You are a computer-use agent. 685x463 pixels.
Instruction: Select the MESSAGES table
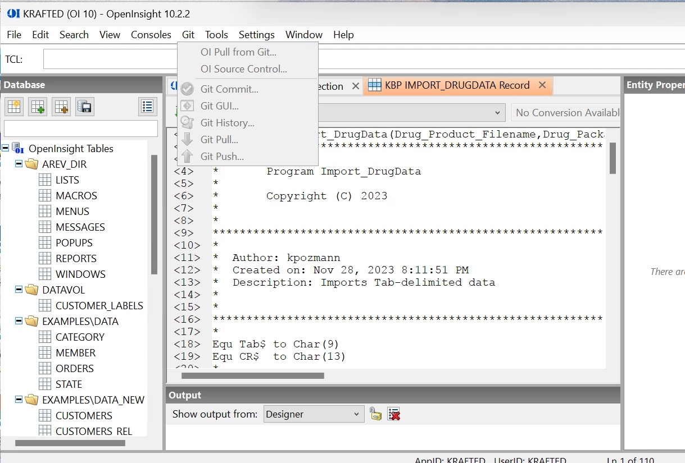[x=80, y=227]
